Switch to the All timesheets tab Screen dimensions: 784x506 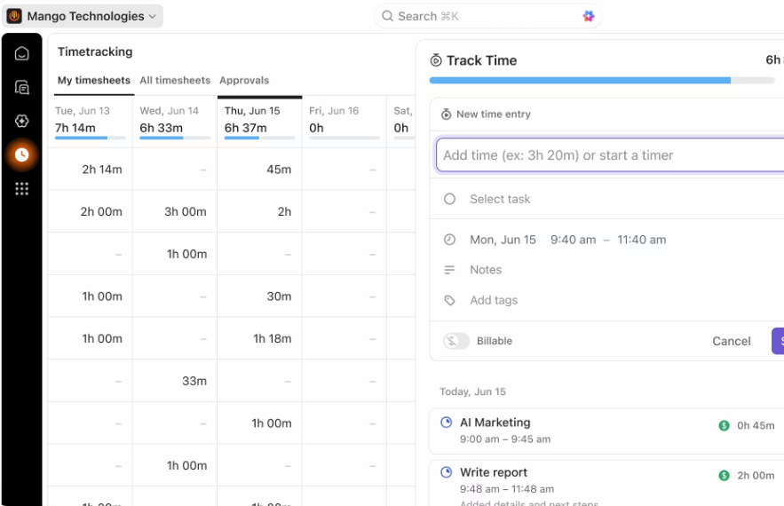[x=175, y=80]
